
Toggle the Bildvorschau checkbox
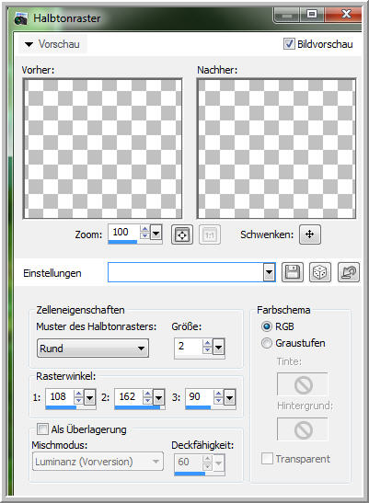[288, 44]
